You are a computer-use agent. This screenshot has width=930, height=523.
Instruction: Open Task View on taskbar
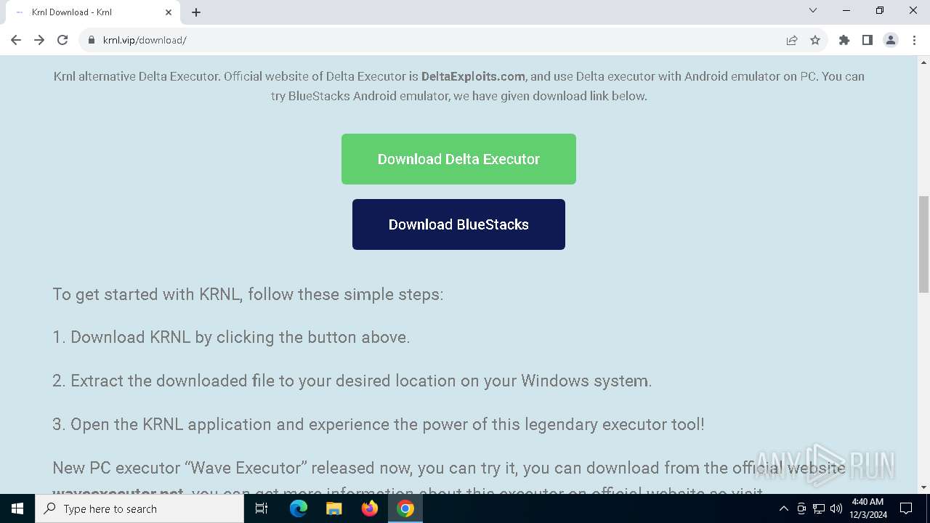pos(262,508)
